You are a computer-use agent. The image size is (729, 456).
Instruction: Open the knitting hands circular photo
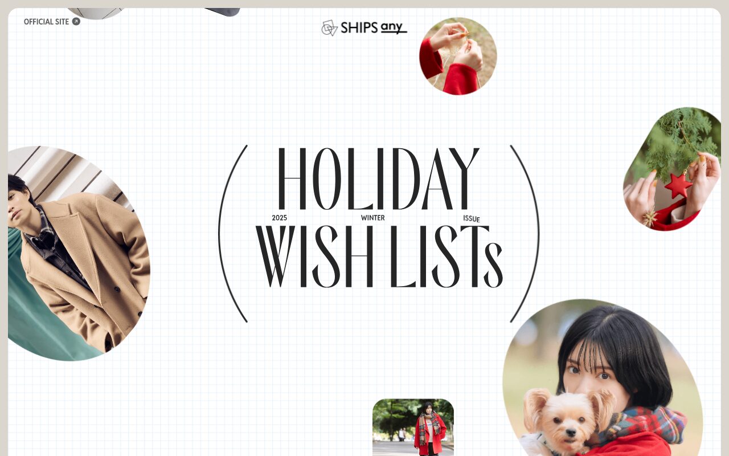458,56
